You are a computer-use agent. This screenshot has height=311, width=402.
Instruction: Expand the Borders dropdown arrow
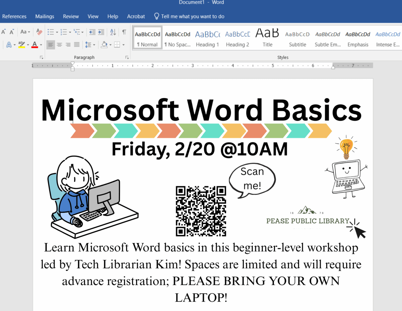(x=124, y=45)
